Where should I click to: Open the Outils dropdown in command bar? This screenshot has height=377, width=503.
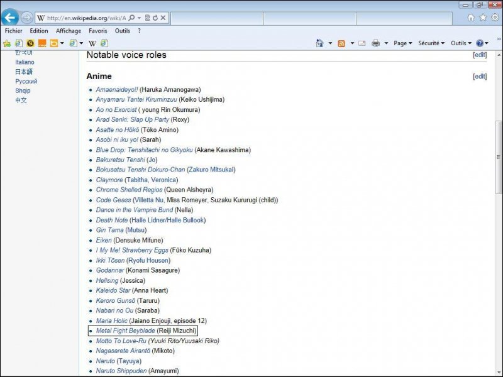tap(462, 43)
